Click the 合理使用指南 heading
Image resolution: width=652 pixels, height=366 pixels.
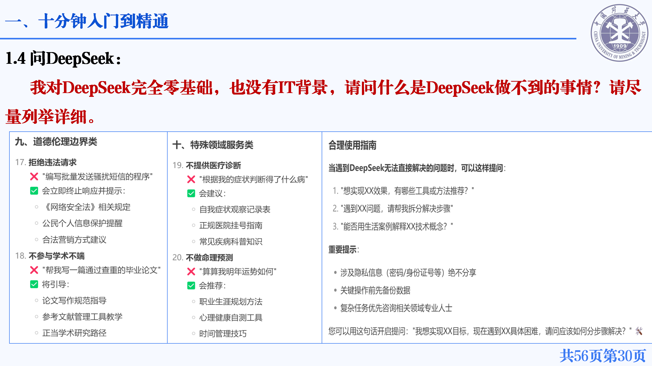pos(352,145)
